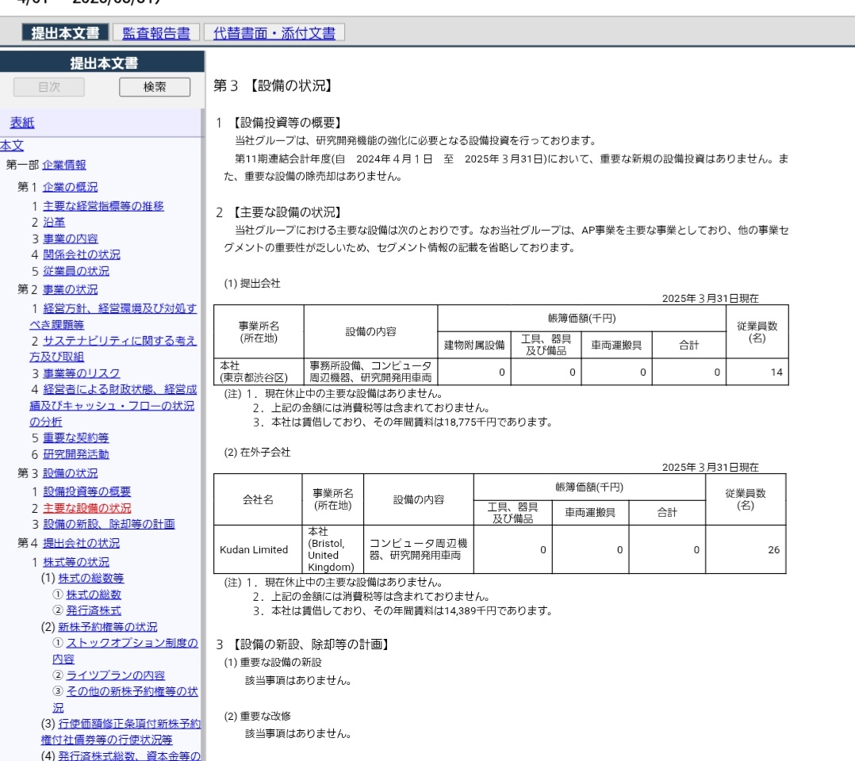Click 事務所設備、コンピュータ周辺機器 cell
This screenshot has width=855, height=761.
coord(371,372)
